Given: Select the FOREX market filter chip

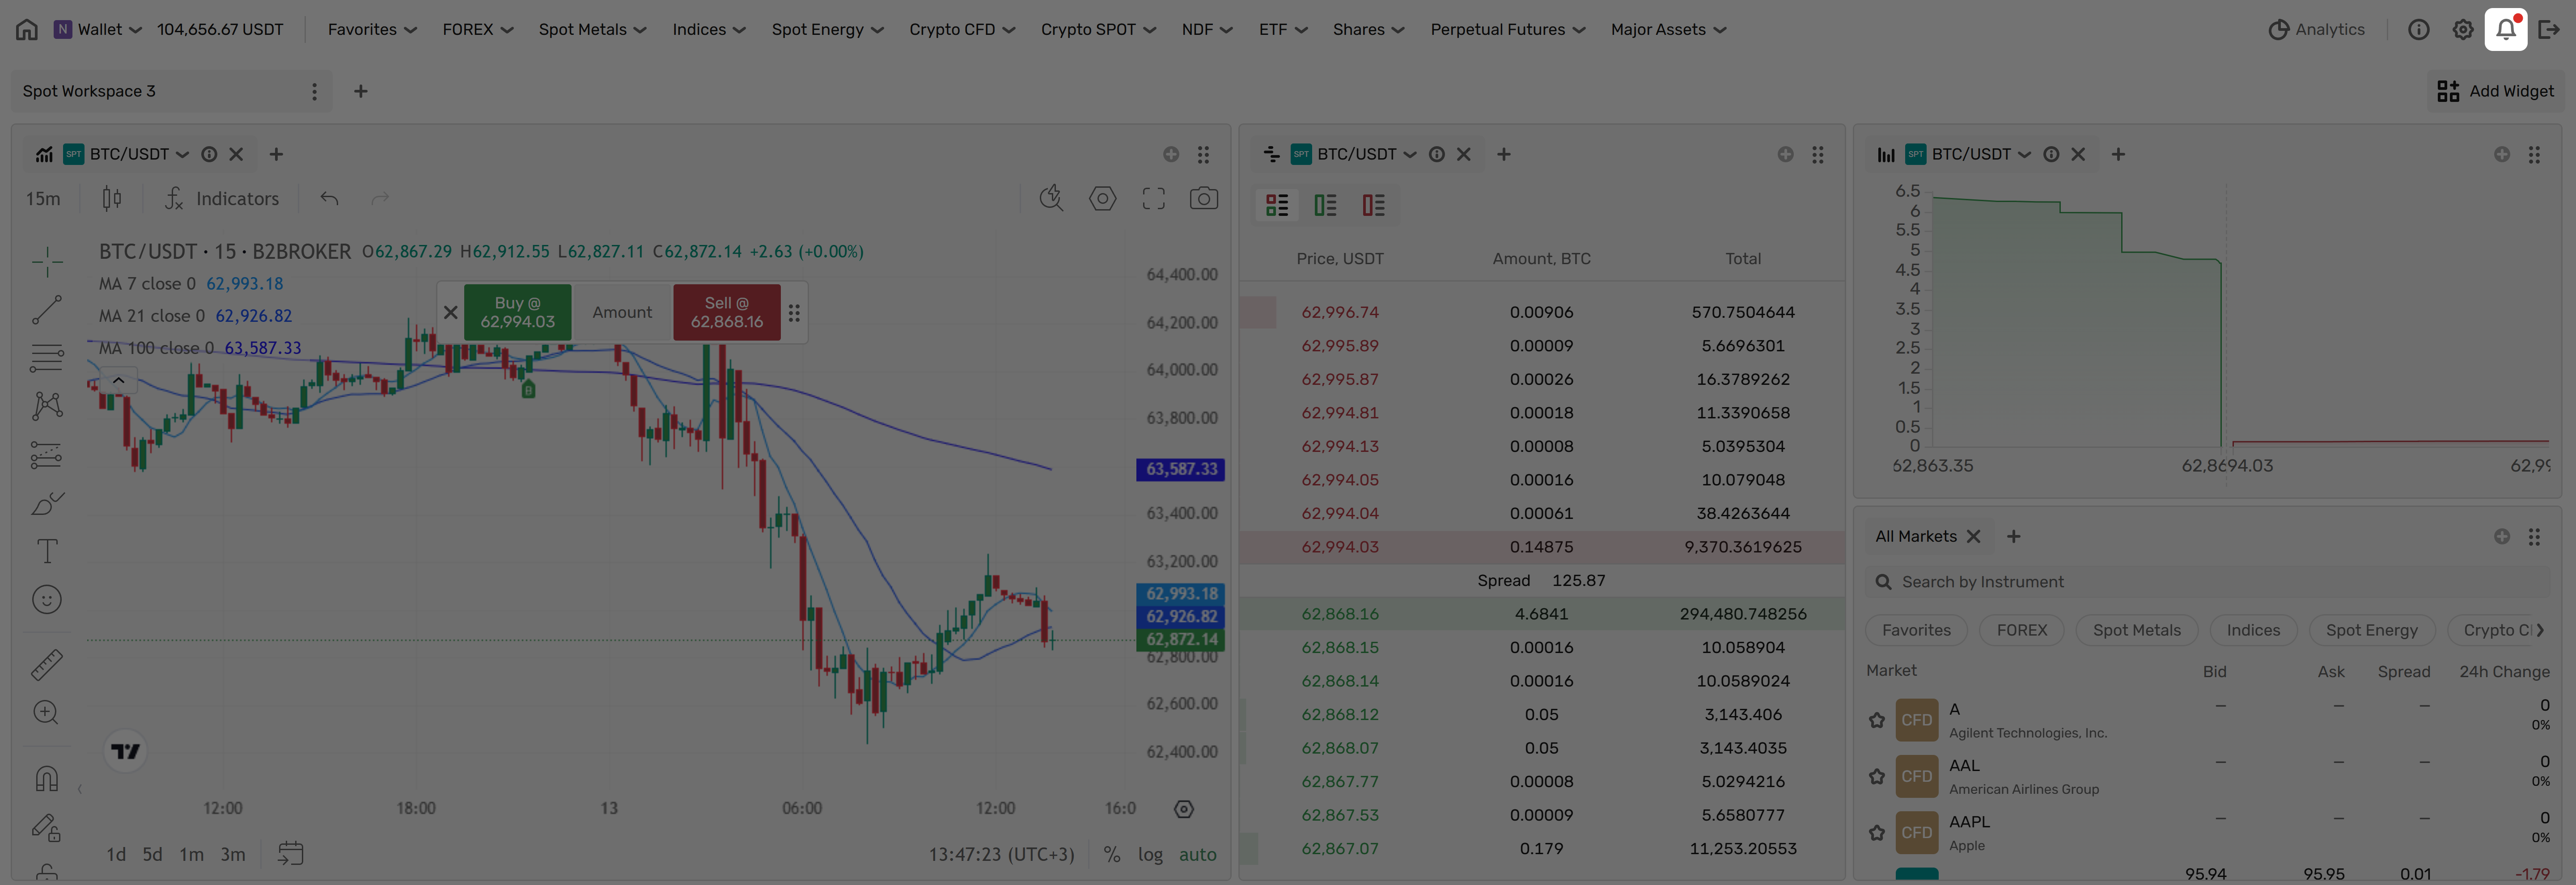Looking at the screenshot, I should [2022, 630].
